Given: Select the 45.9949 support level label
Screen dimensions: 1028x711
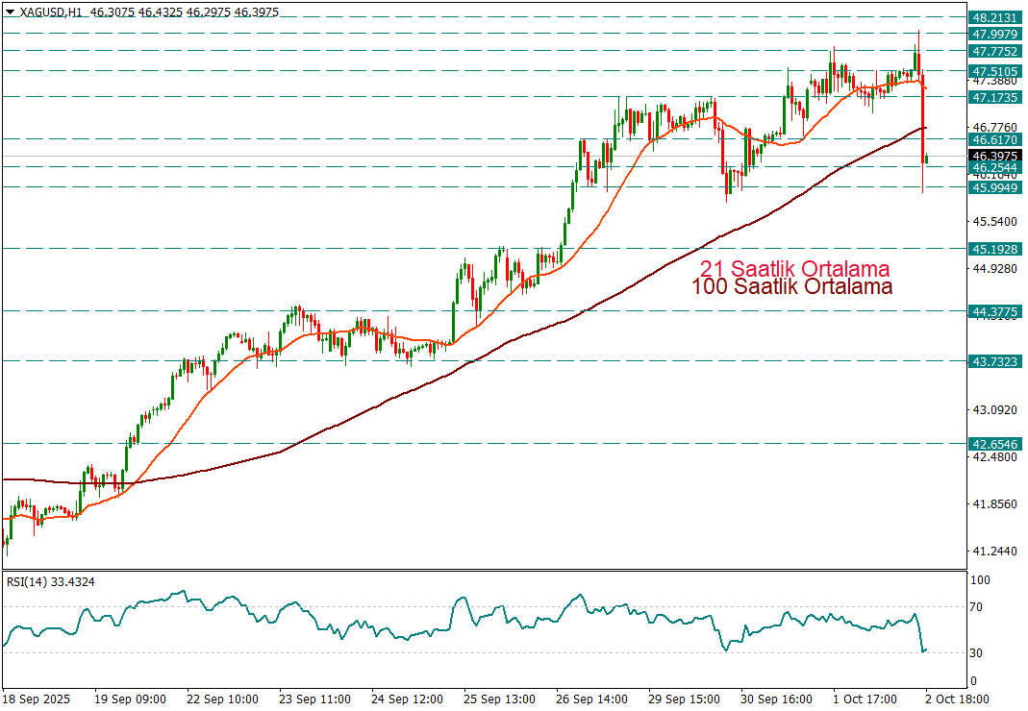Looking at the screenshot, I should point(994,187).
